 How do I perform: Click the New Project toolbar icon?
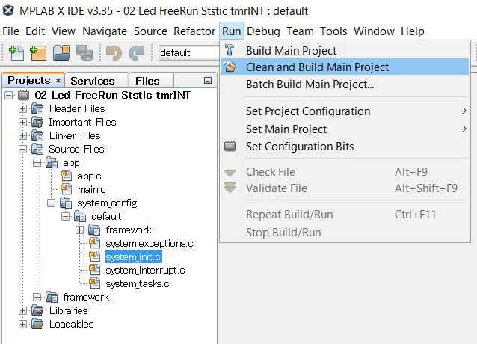tap(39, 52)
